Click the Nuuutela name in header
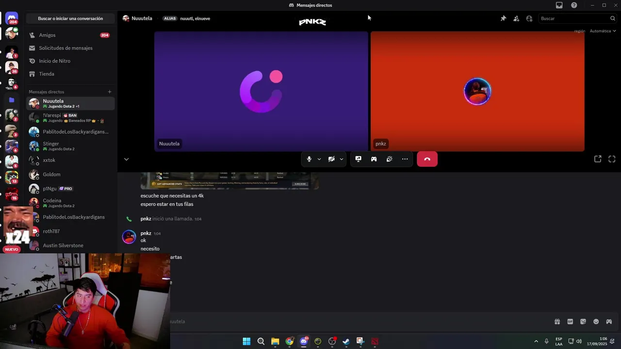Screen dimensions: 621x349 point(142,18)
